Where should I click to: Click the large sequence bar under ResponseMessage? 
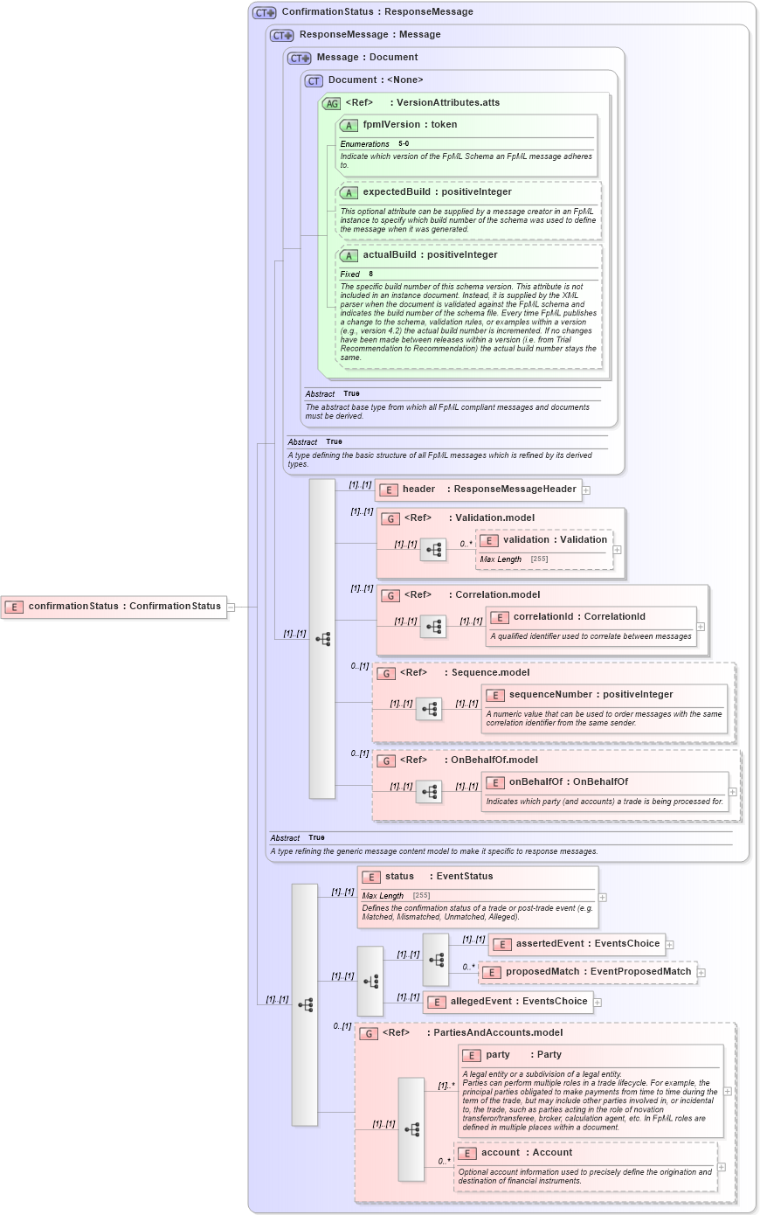[322, 639]
